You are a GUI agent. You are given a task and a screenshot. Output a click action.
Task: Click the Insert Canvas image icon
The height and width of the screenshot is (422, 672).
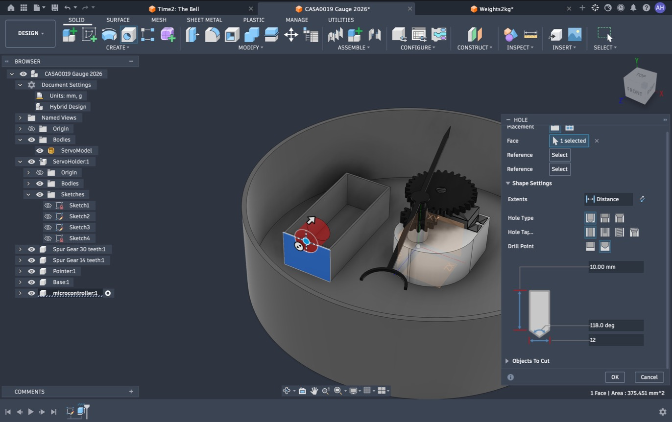click(x=575, y=35)
